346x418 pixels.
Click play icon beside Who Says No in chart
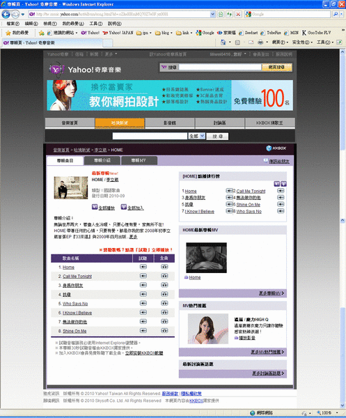[x=281, y=211]
